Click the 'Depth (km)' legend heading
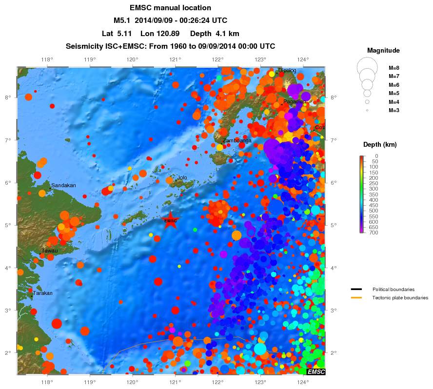433x389 pixels. click(380, 144)
